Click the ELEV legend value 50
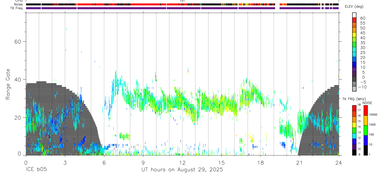This screenshot has height=176, width=381. [x=363, y=28]
